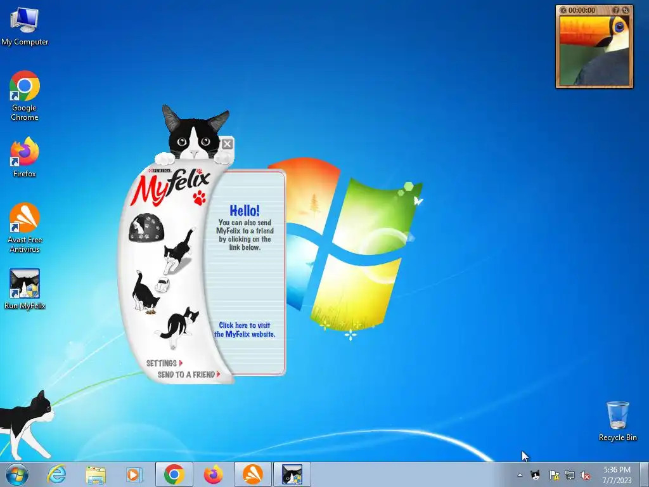Open the network tray icon
This screenshot has width=649, height=487.
click(570, 475)
